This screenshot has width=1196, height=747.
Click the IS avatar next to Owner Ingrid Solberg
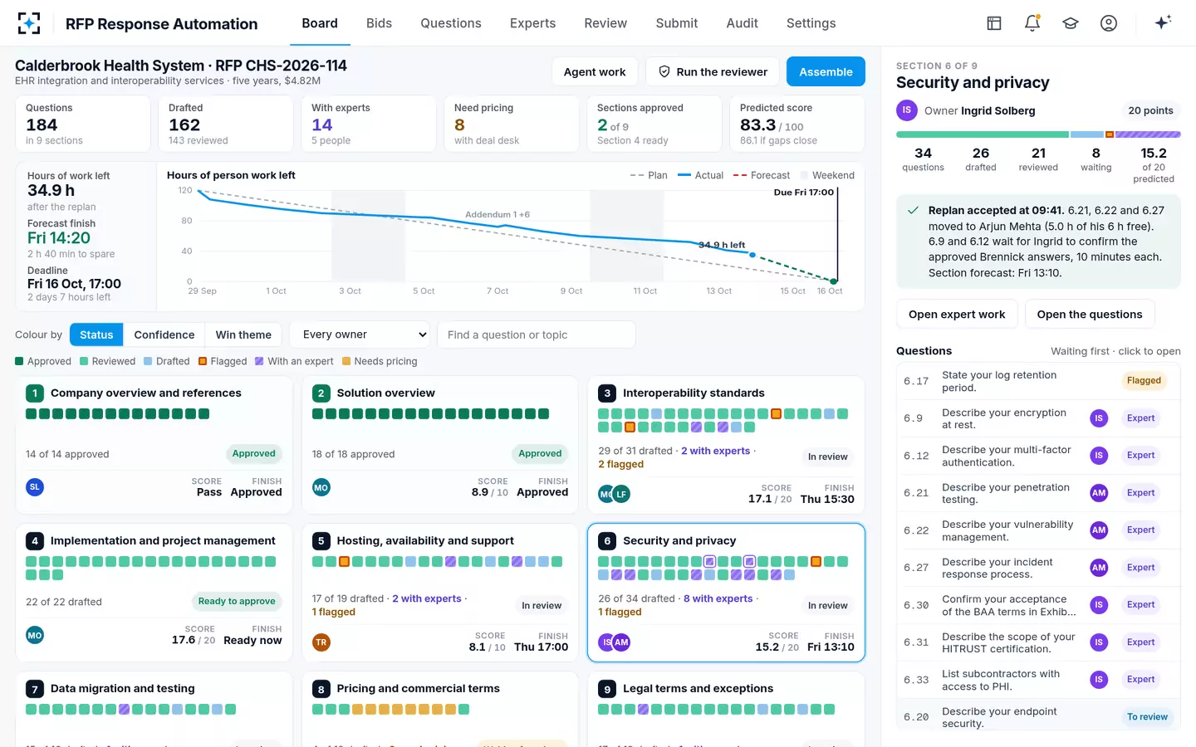tap(907, 110)
